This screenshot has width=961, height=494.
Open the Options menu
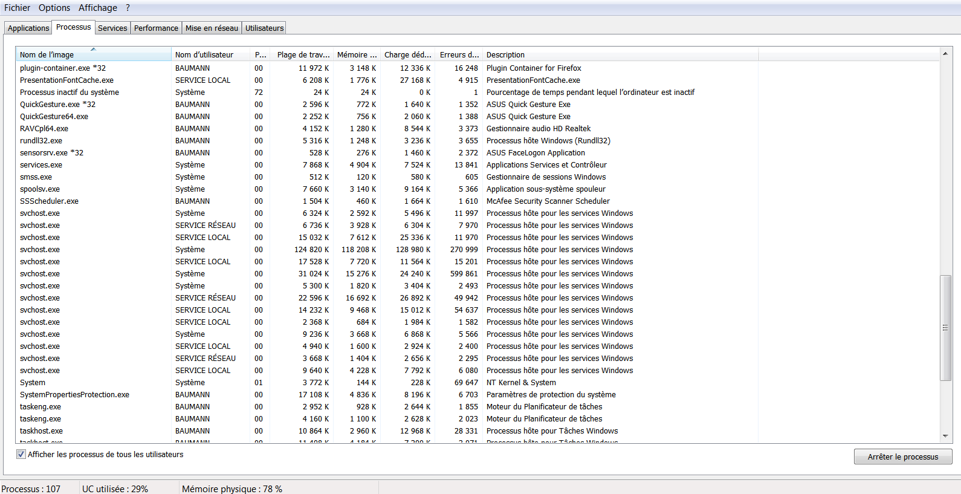coord(54,8)
